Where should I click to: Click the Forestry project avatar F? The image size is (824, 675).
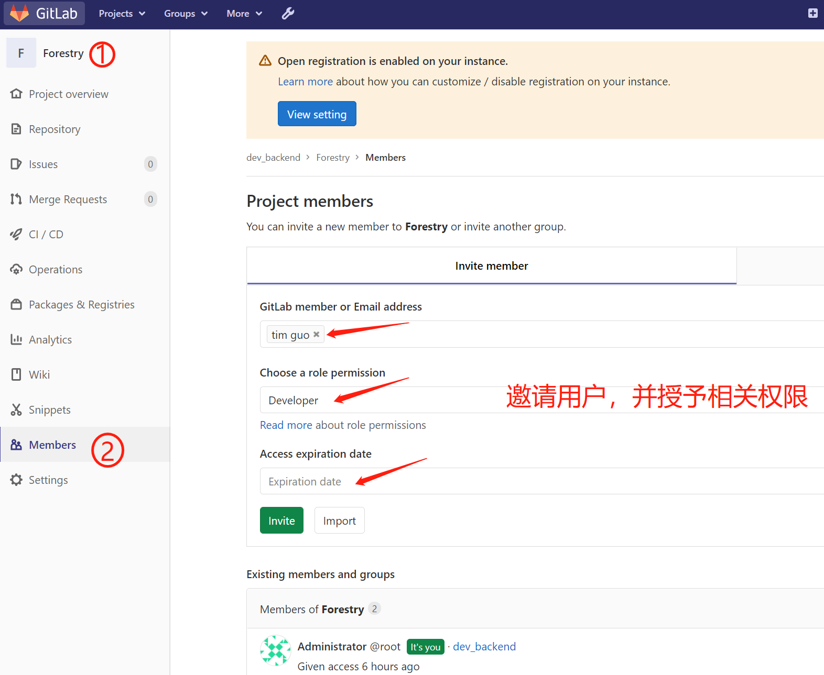point(21,53)
